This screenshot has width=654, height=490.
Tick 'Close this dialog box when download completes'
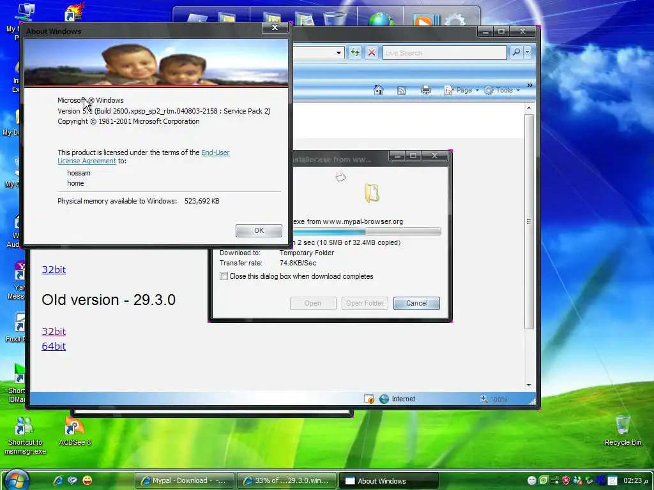coord(224,276)
